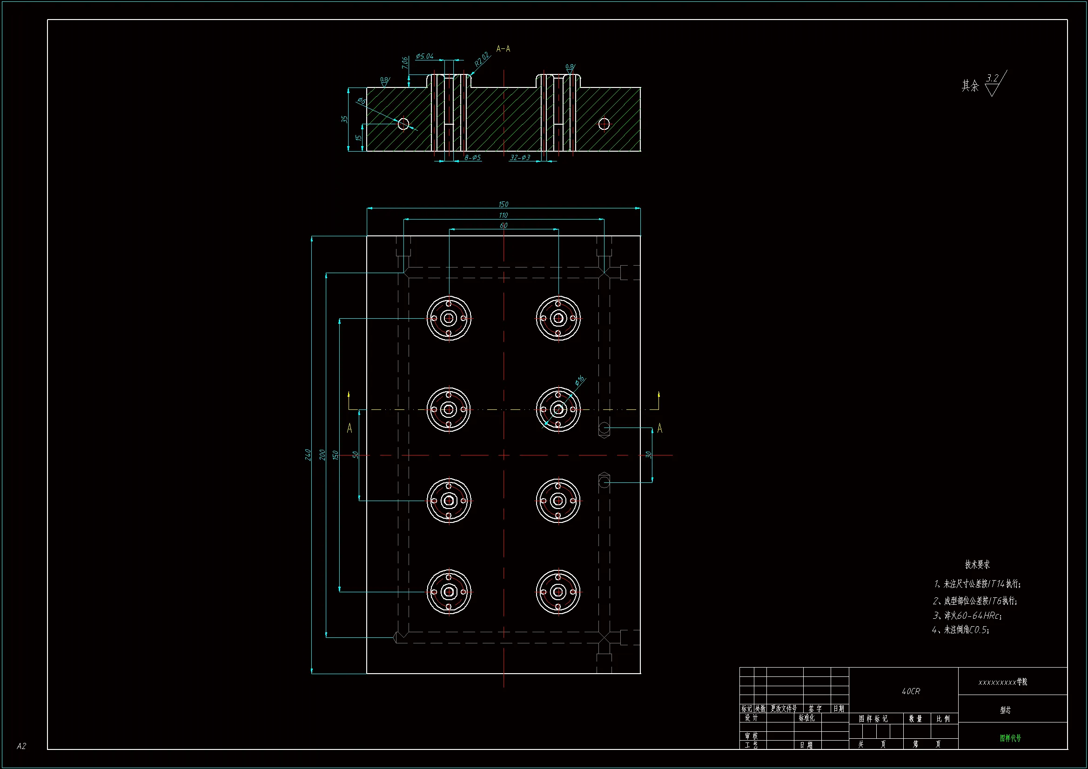Select the R2.02 radius annotation
This screenshot has width=1088, height=769.
click(x=482, y=59)
